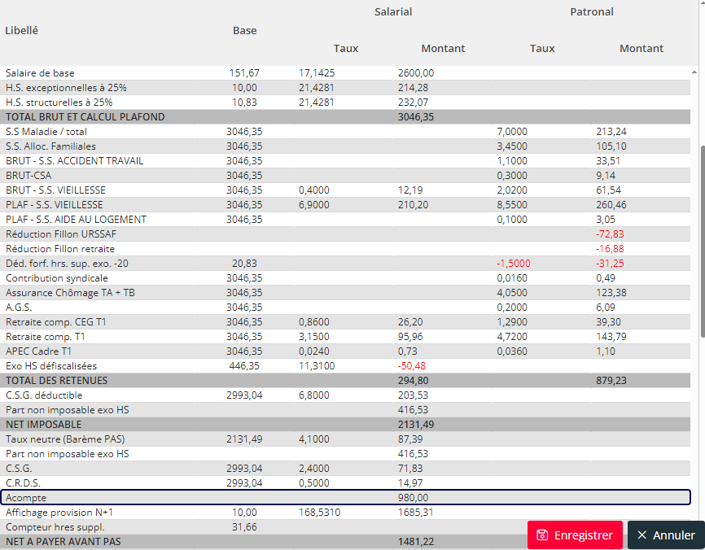Screen dimensions: 705x550
Task: Click the NET IMPOSABLE row
Action: point(346,425)
